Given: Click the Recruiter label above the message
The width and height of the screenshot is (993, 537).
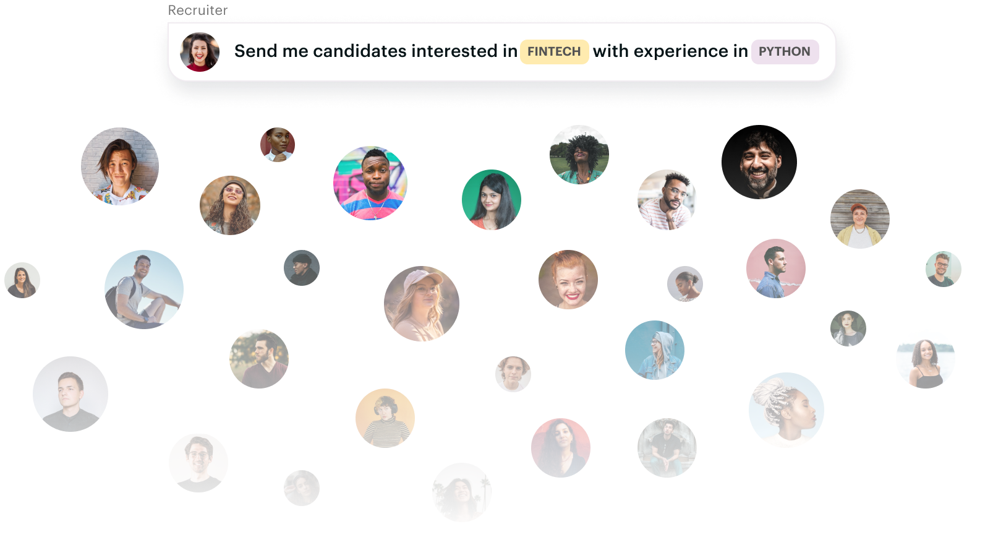Looking at the screenshot, I should pyautogui.click(x=198, y=11).
